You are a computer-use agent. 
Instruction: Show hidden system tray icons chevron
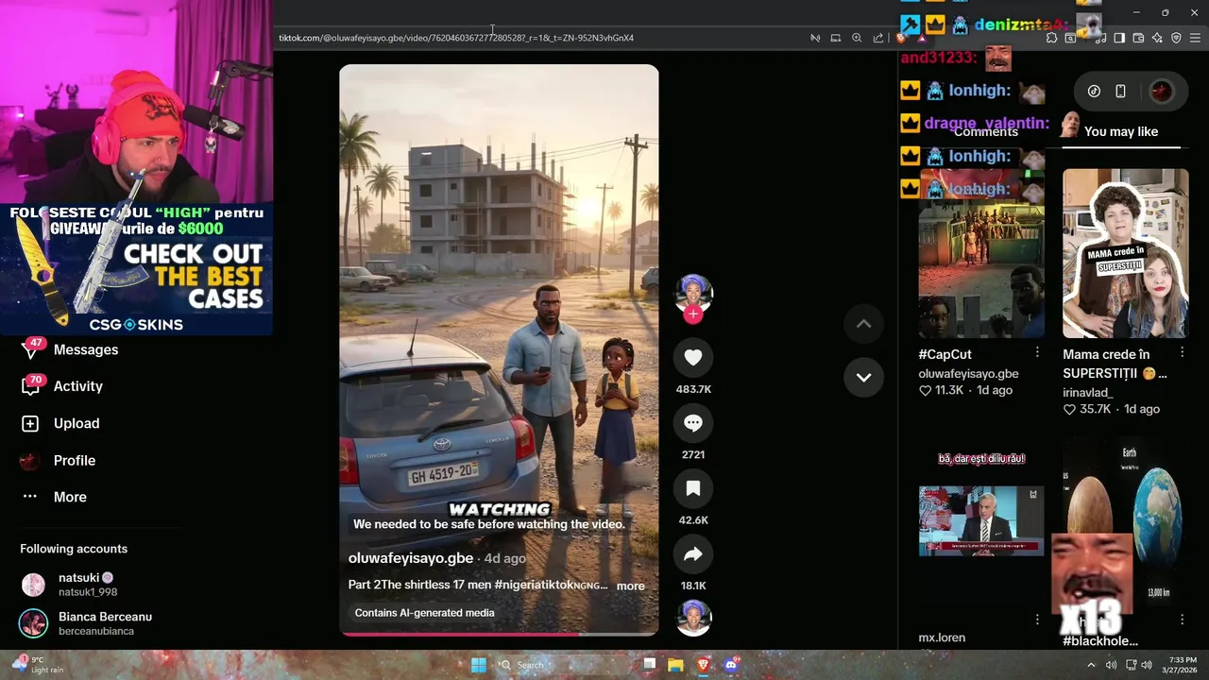point(1091,665)
